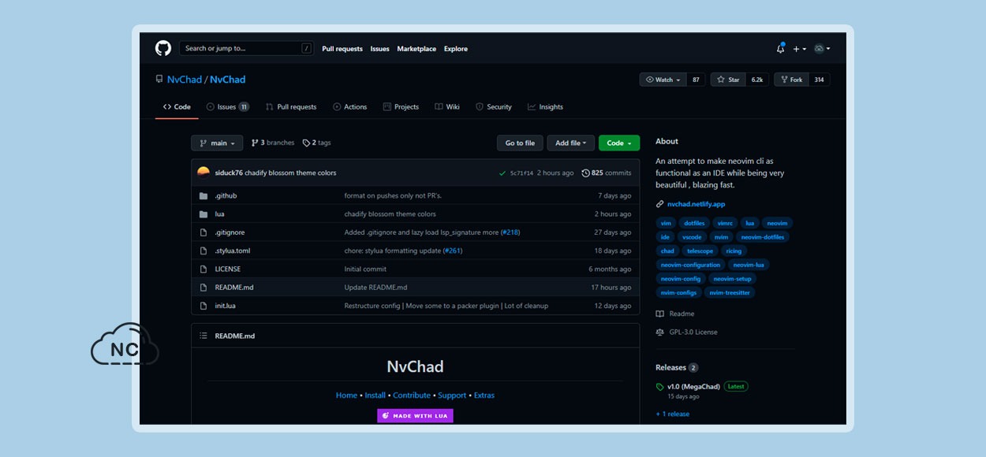
Task: Open the NvChad owner link in title
Action: coord(185,80)
